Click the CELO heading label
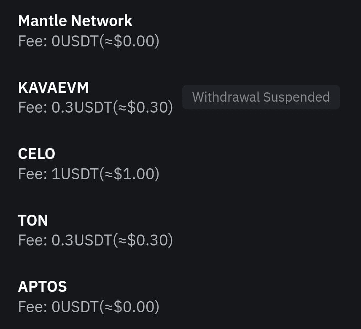The height and width of the screenshot is (329, 361). click(37, 154)
